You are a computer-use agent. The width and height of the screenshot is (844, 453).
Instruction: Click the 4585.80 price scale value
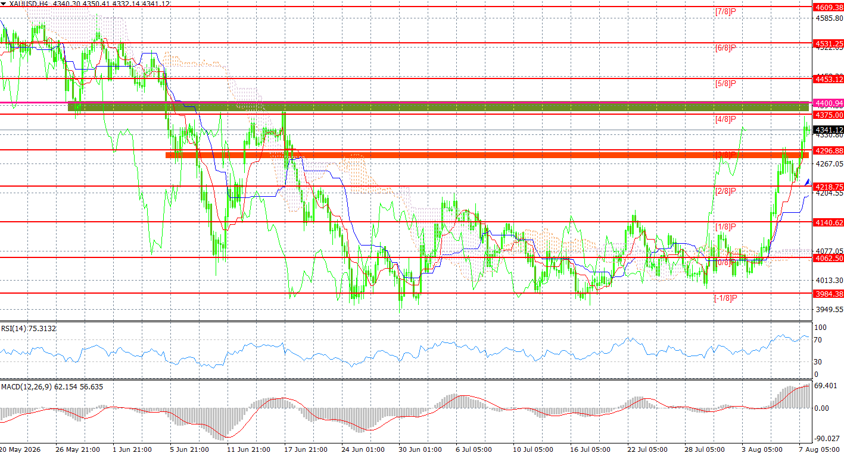pos(829,18)
